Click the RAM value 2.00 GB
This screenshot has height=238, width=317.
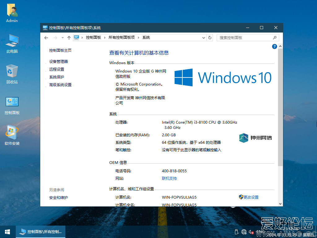169,135
